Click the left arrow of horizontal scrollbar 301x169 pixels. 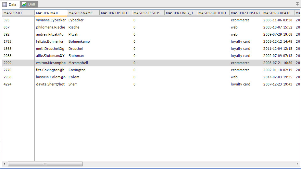pos(5,164)
